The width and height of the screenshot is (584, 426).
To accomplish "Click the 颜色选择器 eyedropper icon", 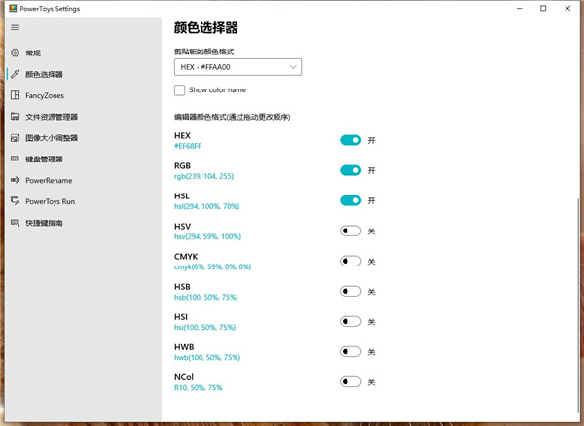I will 15,74.
